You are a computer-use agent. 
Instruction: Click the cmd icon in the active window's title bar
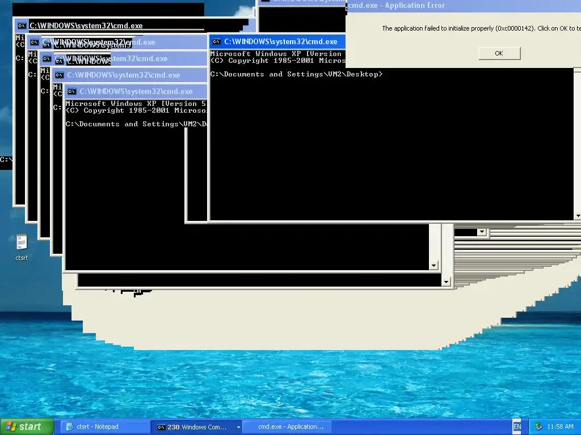(216, 41)
